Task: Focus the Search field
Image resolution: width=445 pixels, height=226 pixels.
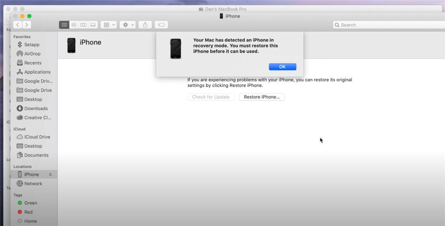Action: (389, 24)
